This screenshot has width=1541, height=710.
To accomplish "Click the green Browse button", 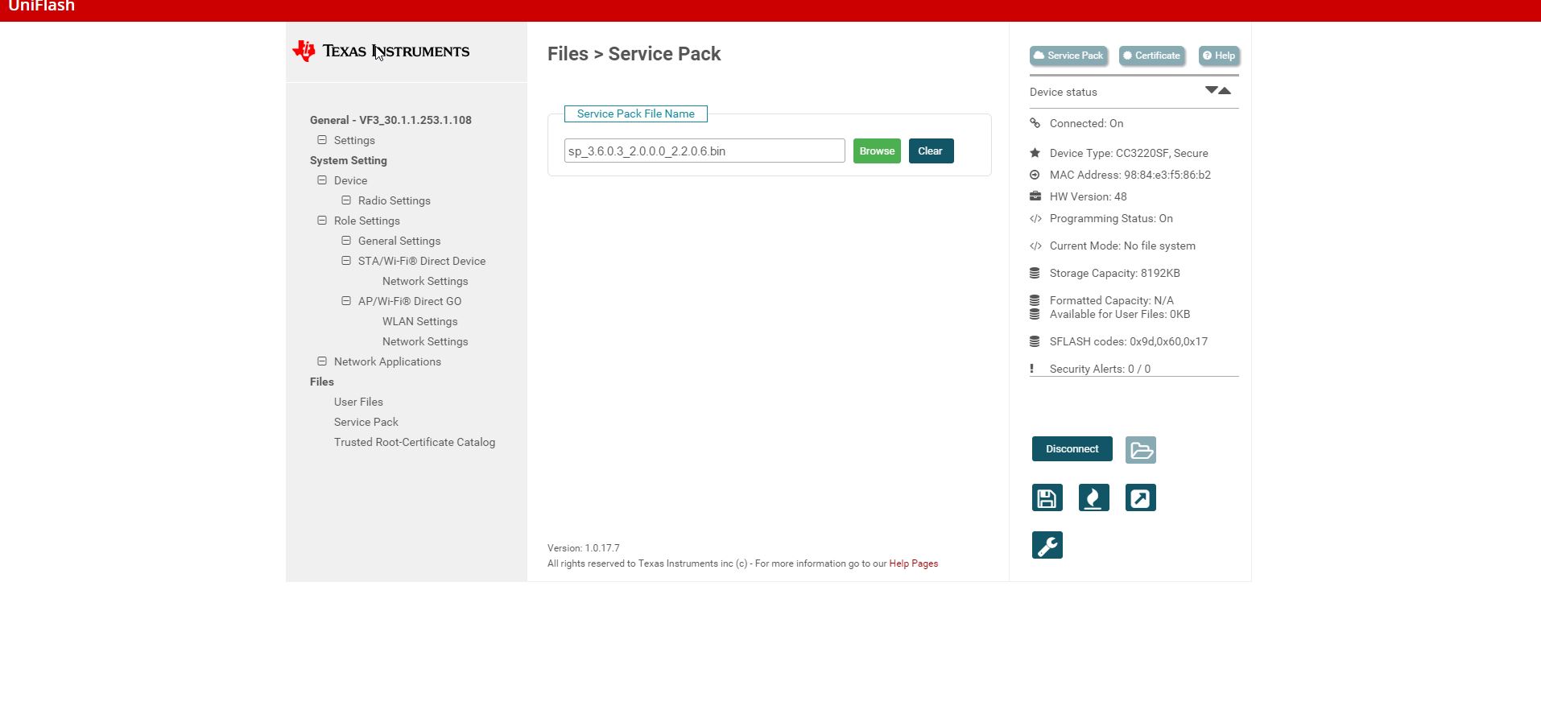I will pos(877,151).
